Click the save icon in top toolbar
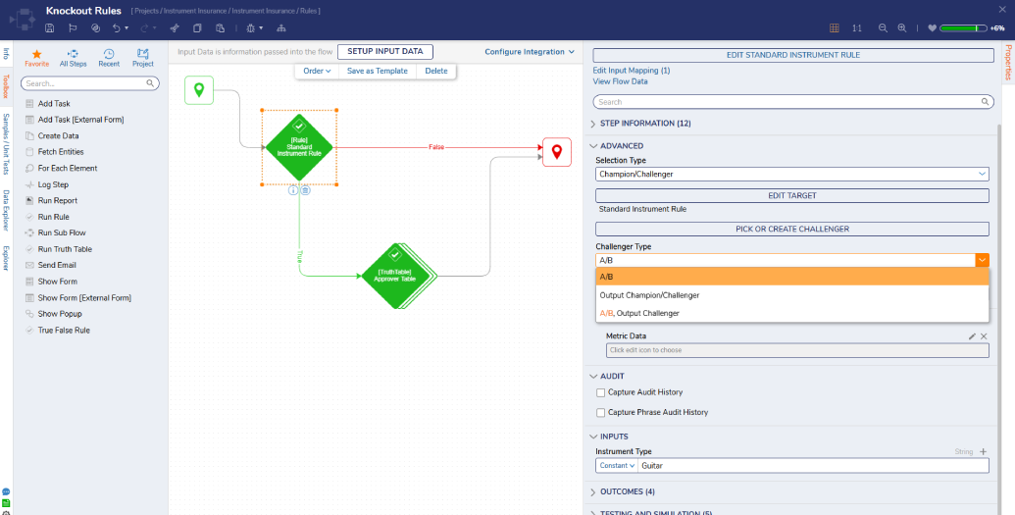The height and width of the screenshot is (515, 1015). [x=50, y=27]
